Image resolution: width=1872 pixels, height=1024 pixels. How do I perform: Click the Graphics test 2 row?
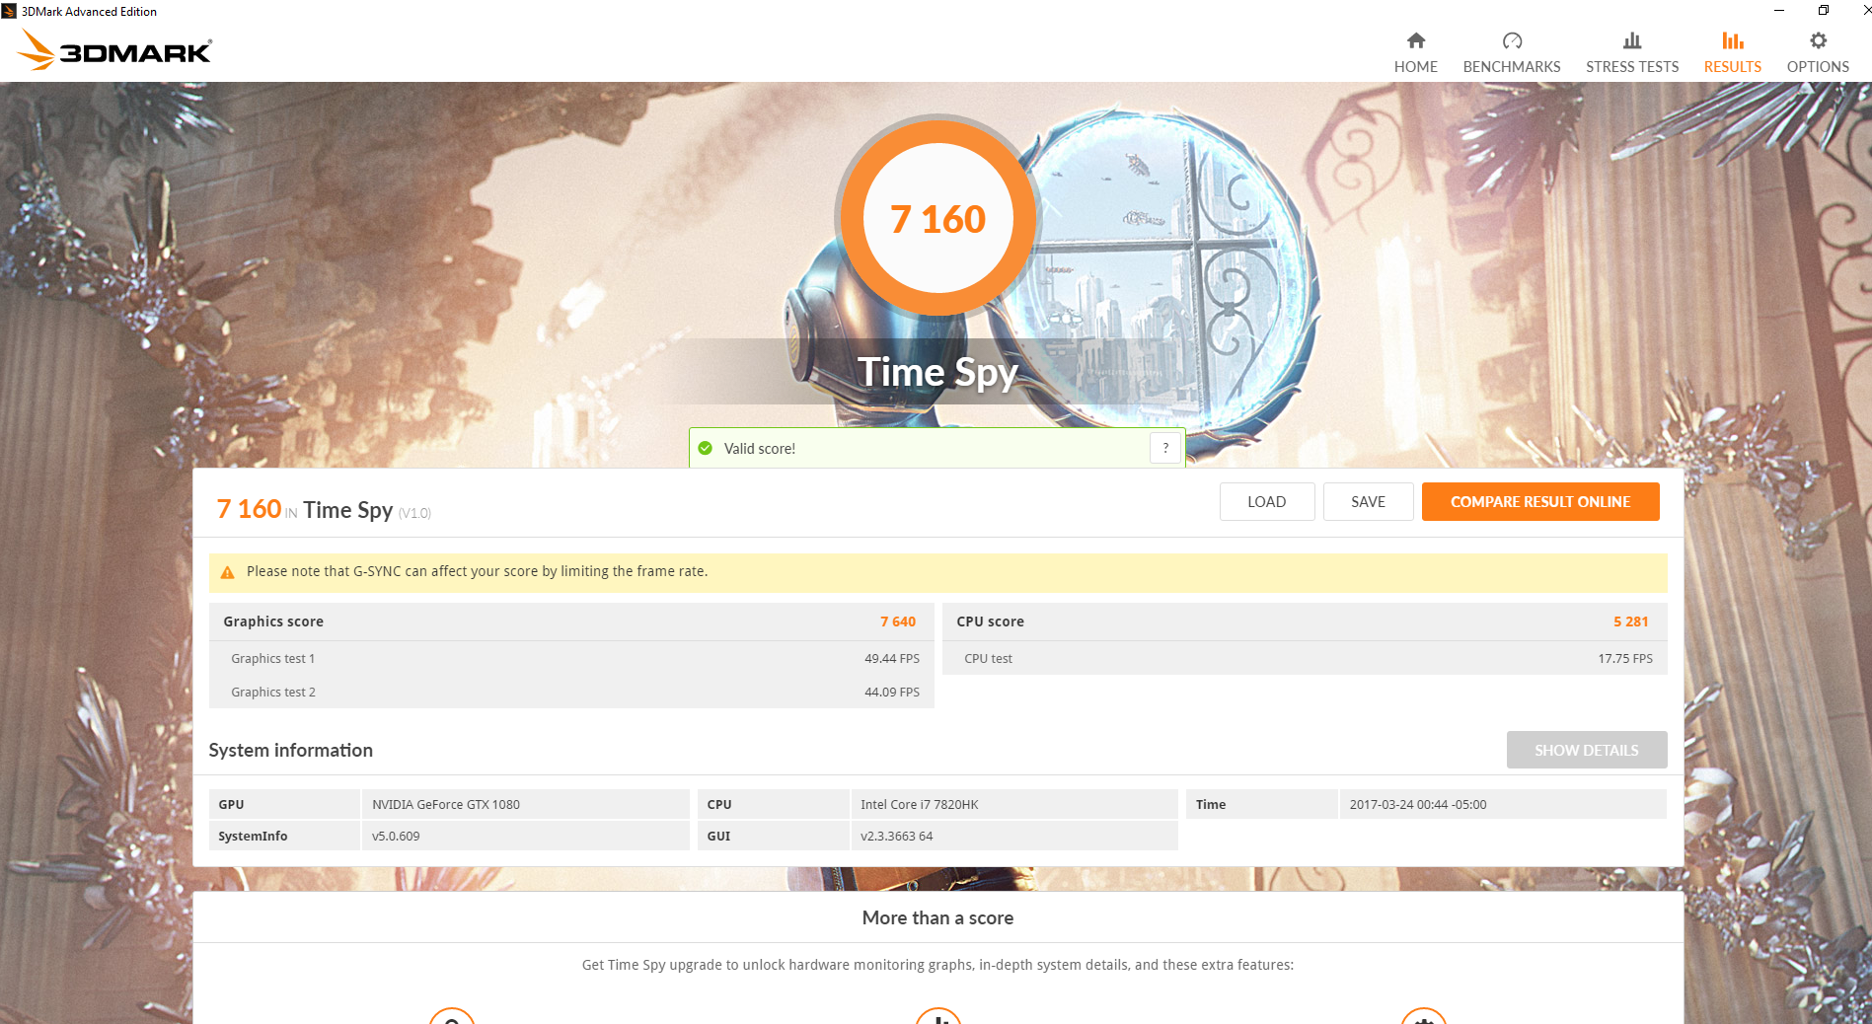tap(571, 692)
